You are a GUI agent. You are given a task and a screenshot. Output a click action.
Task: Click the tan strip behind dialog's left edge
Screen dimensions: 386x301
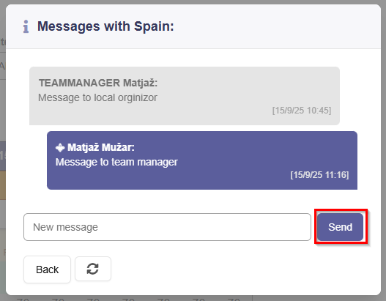[3, 185]
